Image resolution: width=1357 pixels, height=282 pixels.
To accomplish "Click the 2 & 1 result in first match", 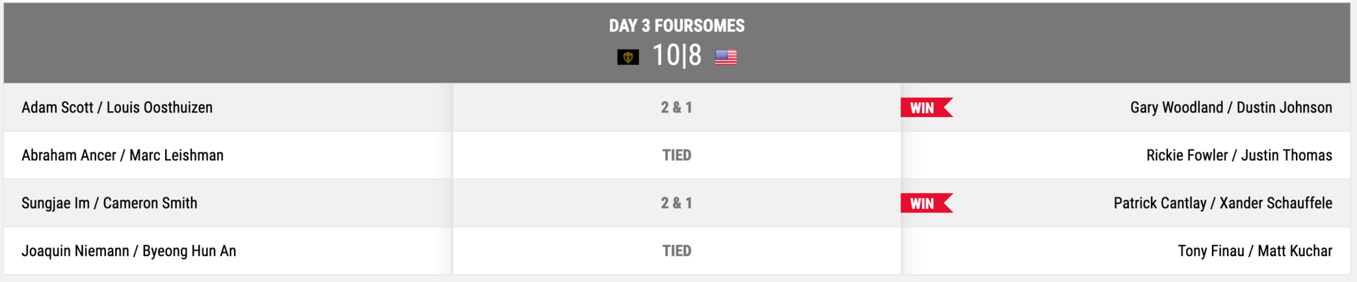I will click(x=677, y=107).
